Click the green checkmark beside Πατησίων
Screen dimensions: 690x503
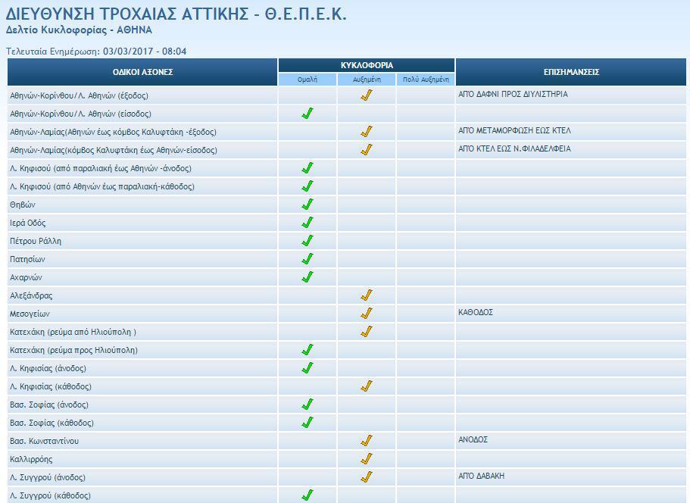pos(308,259)
